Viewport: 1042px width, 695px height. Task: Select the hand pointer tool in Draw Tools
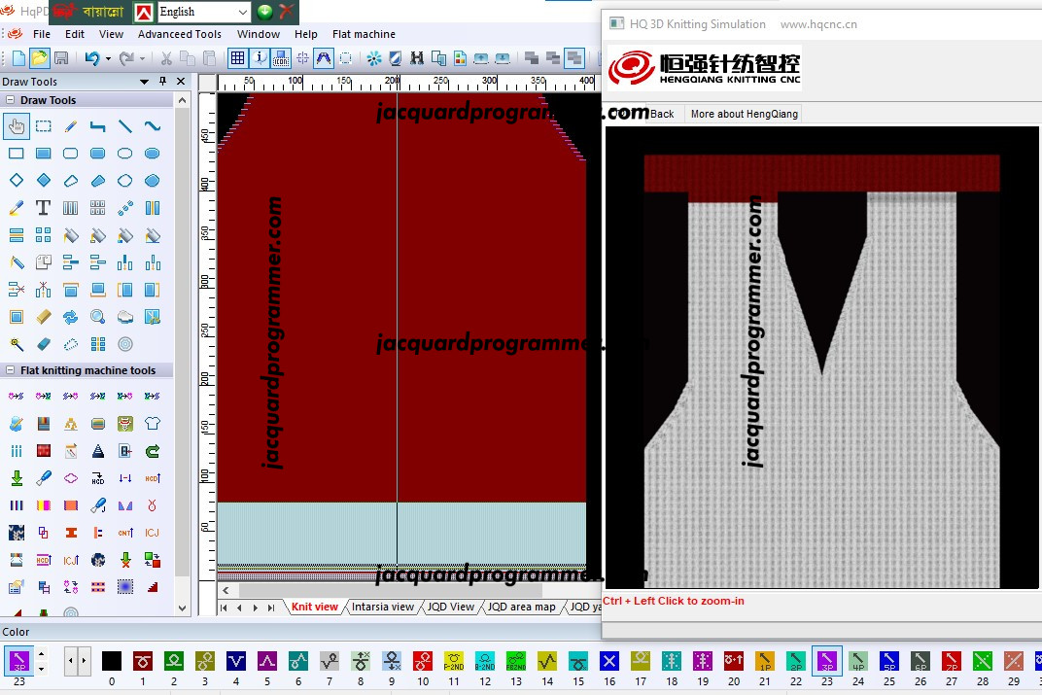point(17,126)
